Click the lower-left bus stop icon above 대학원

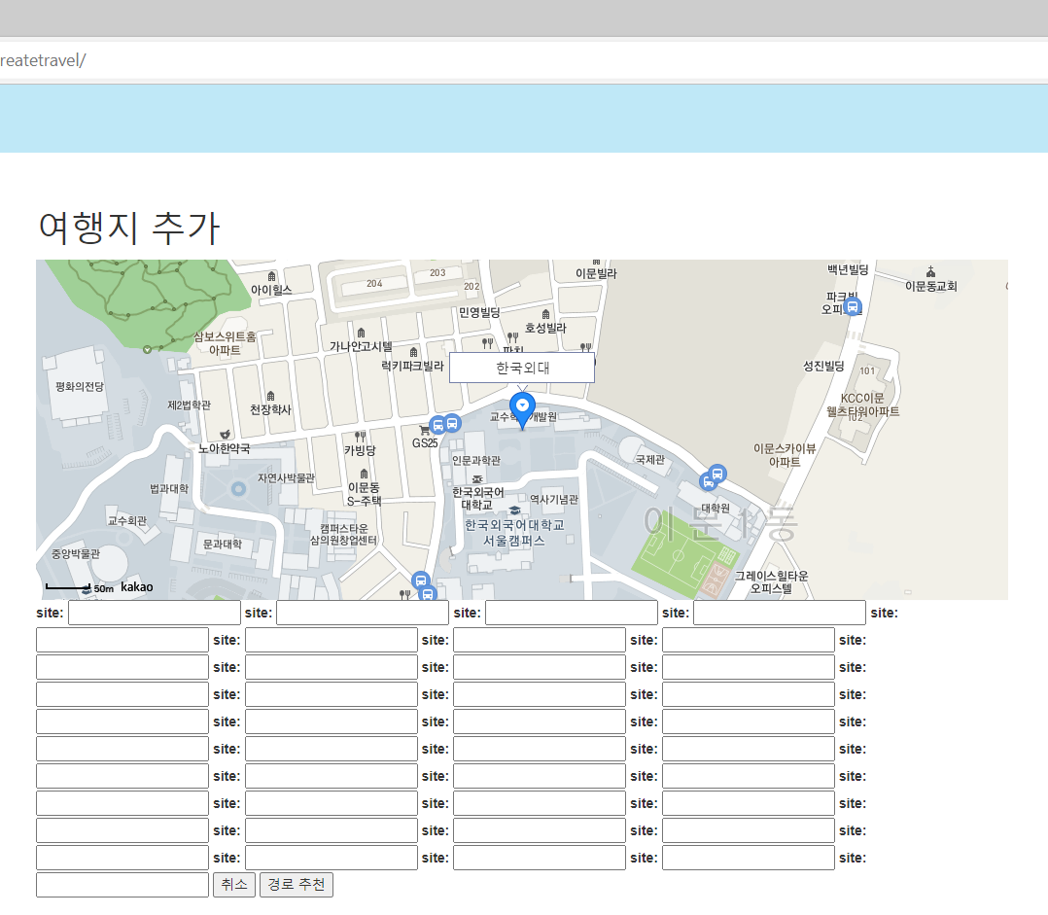(x=708, y=481)
